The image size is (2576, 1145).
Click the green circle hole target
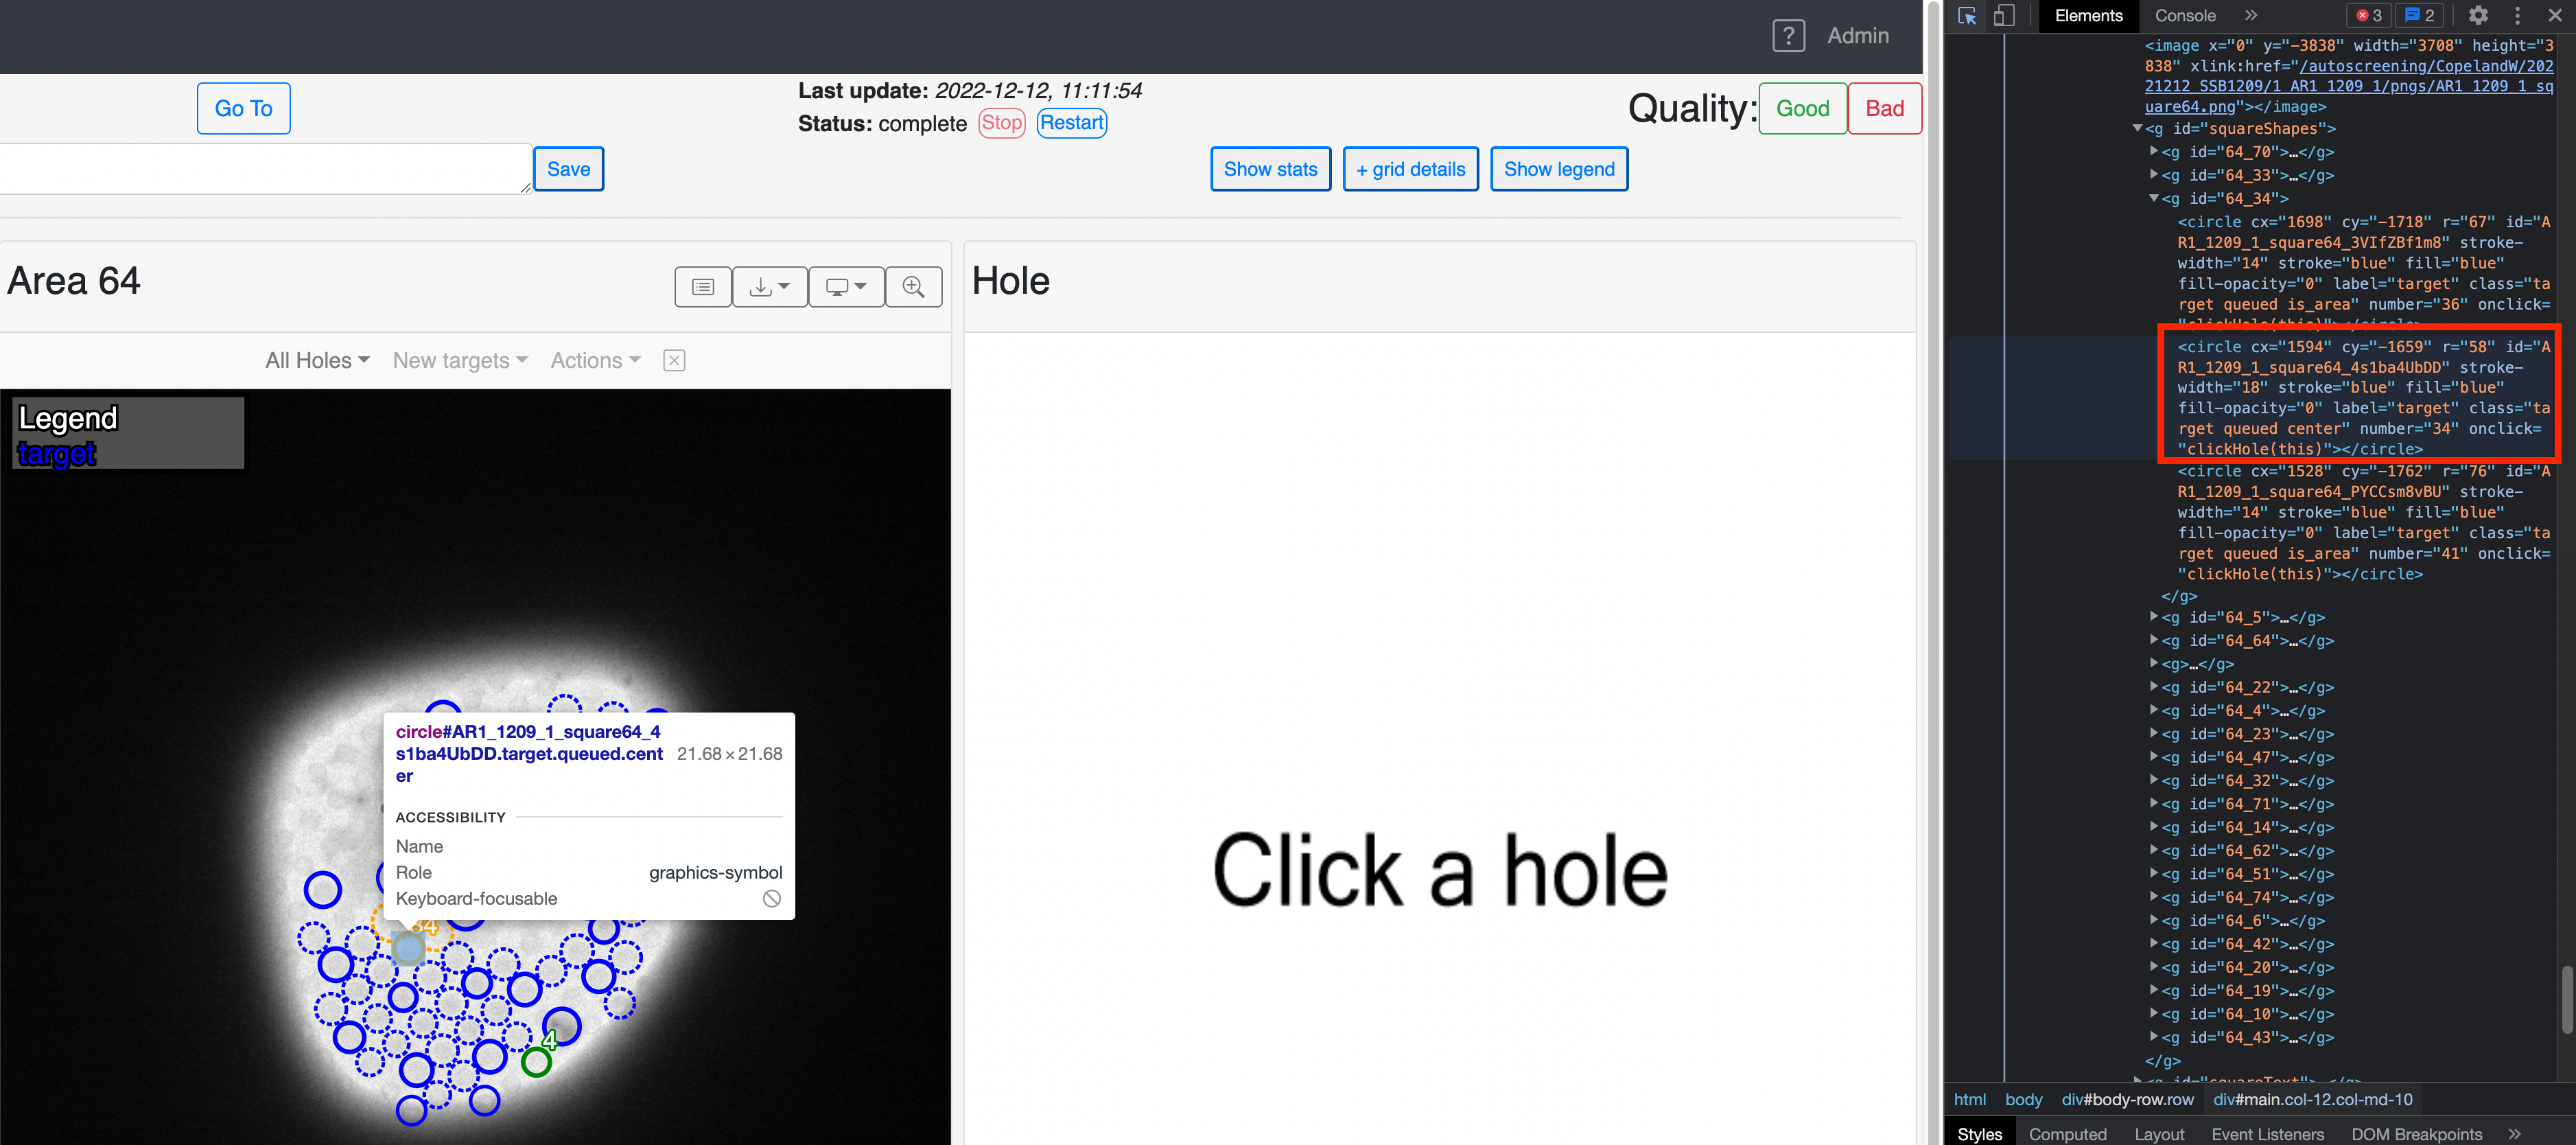[536, 1062]
